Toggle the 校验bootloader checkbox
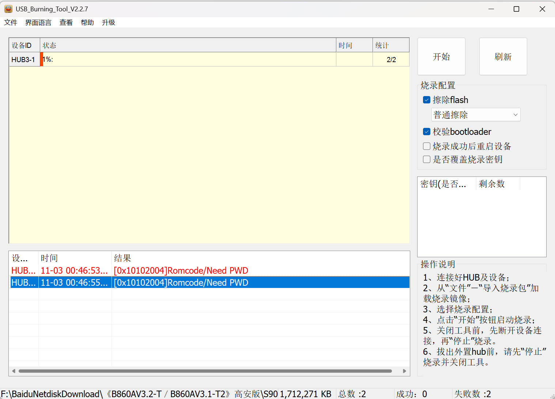 coord(426,132)
